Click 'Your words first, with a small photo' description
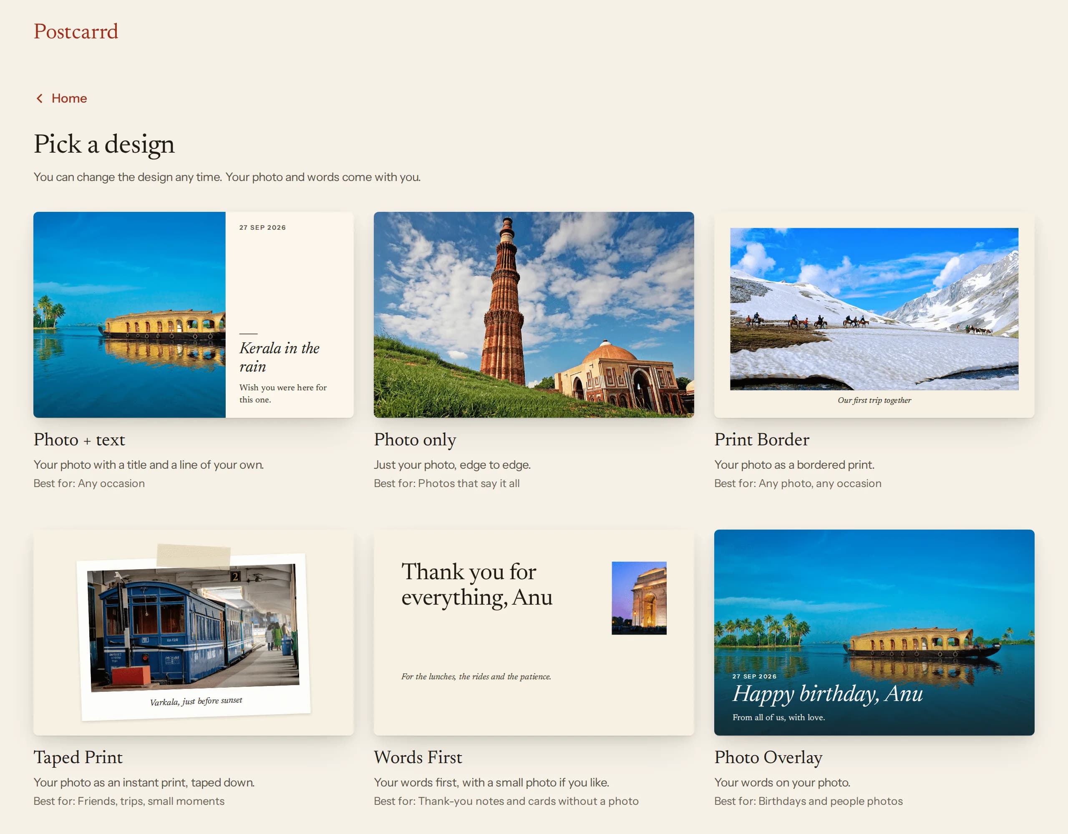 click(491, 782)
